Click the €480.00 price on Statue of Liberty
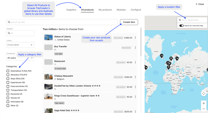Image resolution: width=208 pixels, height=113 pixels. coord(128,38)
